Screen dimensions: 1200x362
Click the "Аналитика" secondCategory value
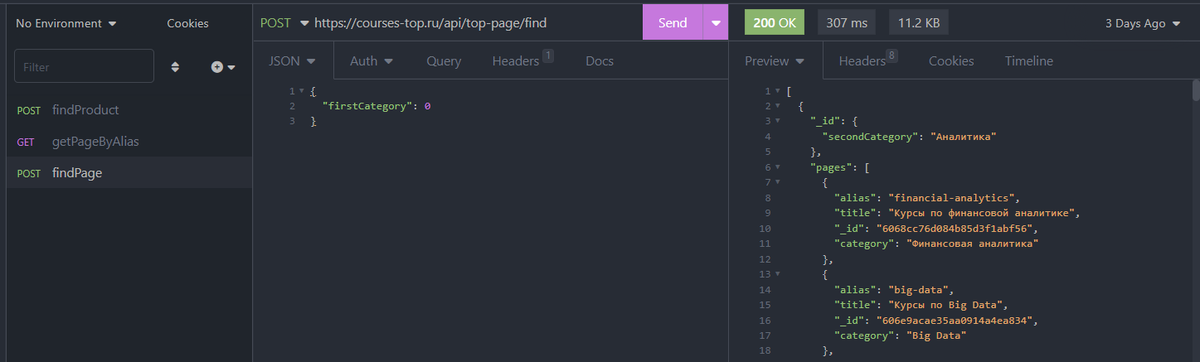(x=963, y=137)
